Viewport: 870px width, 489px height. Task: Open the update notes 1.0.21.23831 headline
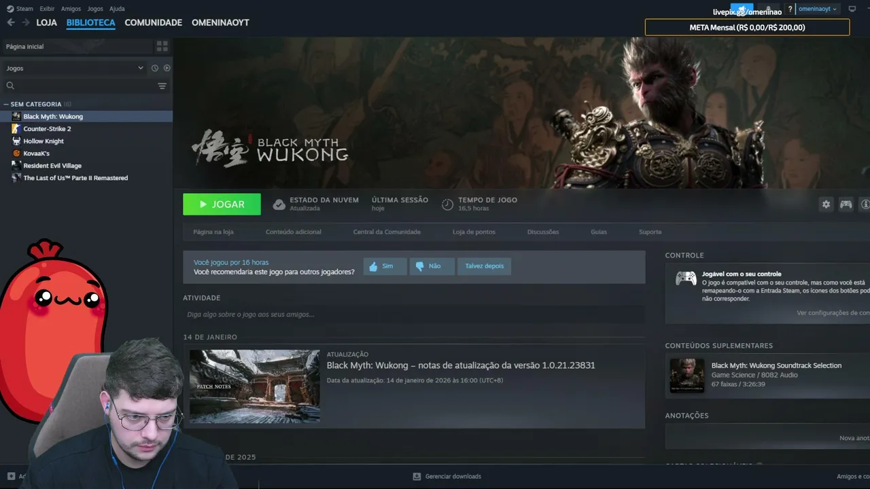(x=461, y=365)
